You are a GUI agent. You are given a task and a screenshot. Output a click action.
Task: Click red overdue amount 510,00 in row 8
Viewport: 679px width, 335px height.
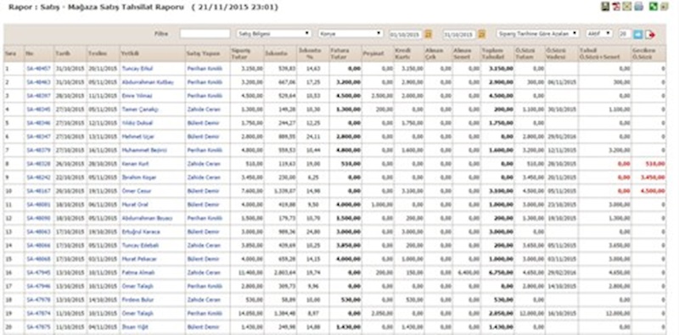[x=655, y=164]
